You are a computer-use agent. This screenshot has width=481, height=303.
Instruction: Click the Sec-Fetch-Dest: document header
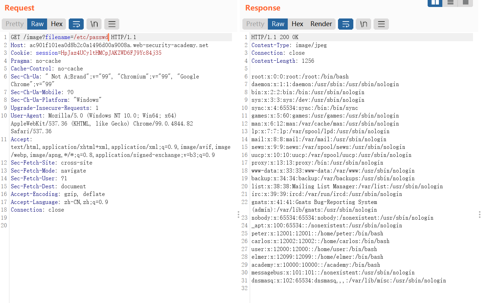click(x=48, y=186)
